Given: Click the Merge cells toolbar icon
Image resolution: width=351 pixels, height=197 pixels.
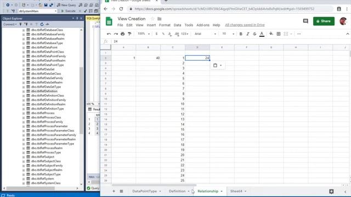Looking at the screenshot, I should tap(286, 34).
